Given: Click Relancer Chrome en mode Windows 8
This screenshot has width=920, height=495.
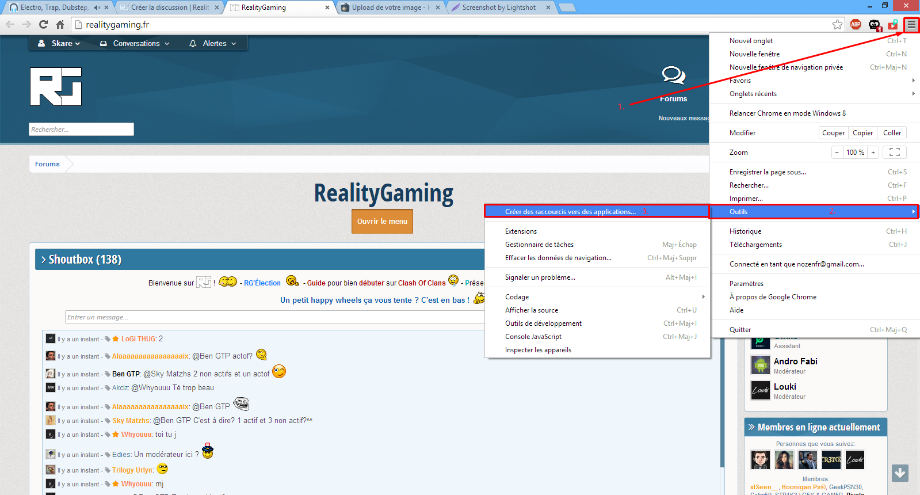Looking at the screenshot, I should (815, 113).
